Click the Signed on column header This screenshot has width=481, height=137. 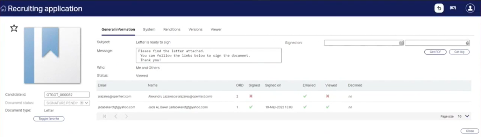coord(273,85)
